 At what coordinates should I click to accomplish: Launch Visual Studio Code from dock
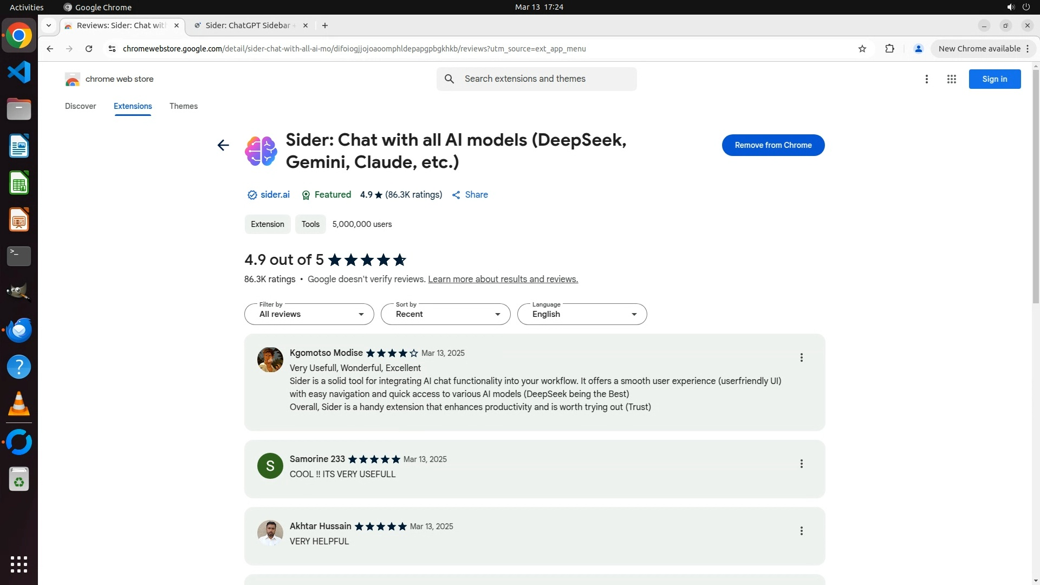click(x=19, y=72)
